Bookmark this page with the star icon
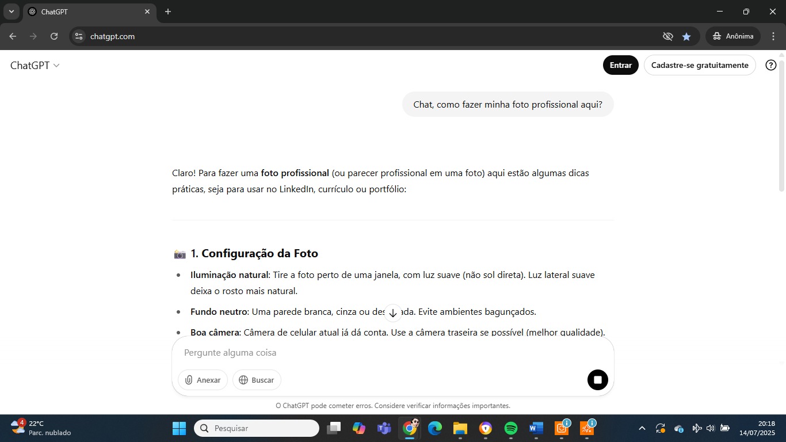 (x=686, y=36)
